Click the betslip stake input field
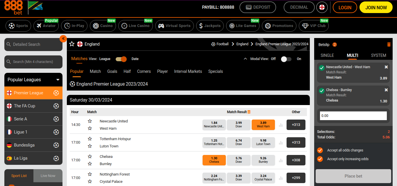This screenshot has height=186, width=397. pos(353,116)
